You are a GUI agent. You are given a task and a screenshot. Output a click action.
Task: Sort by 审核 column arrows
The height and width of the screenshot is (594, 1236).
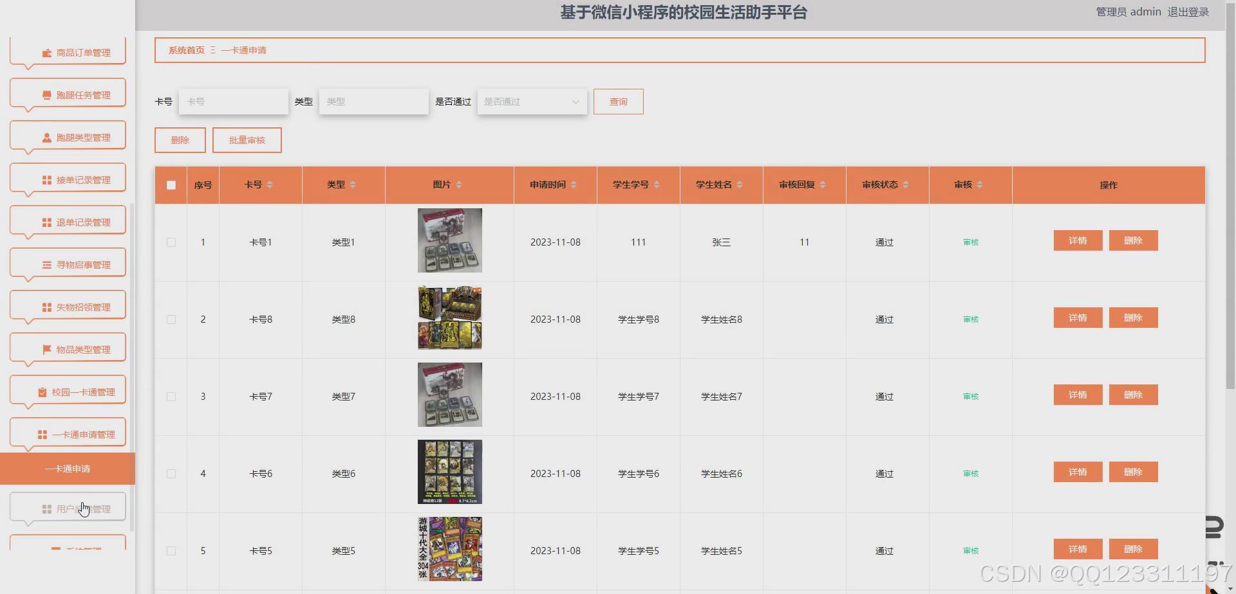[980, 184]
